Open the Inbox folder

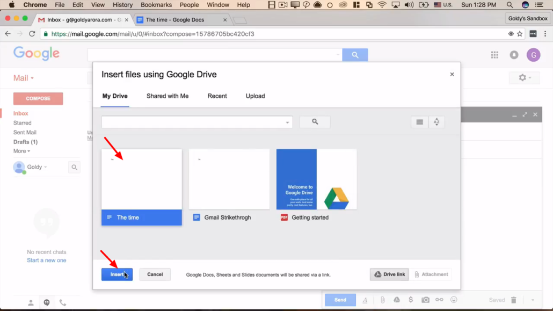21,113
